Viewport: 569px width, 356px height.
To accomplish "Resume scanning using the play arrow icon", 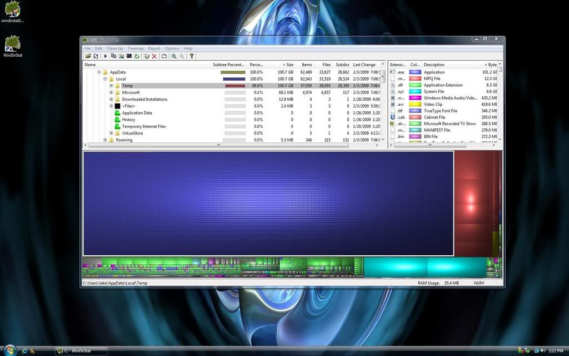I will pyautogui.click(x=105, y=57).
